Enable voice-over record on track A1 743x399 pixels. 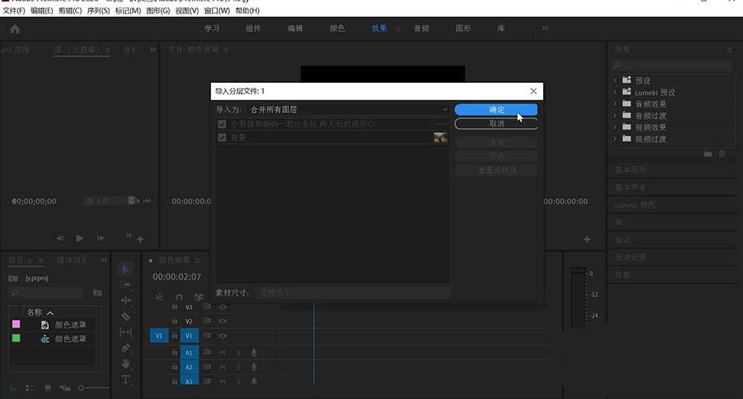click(254, 353)
